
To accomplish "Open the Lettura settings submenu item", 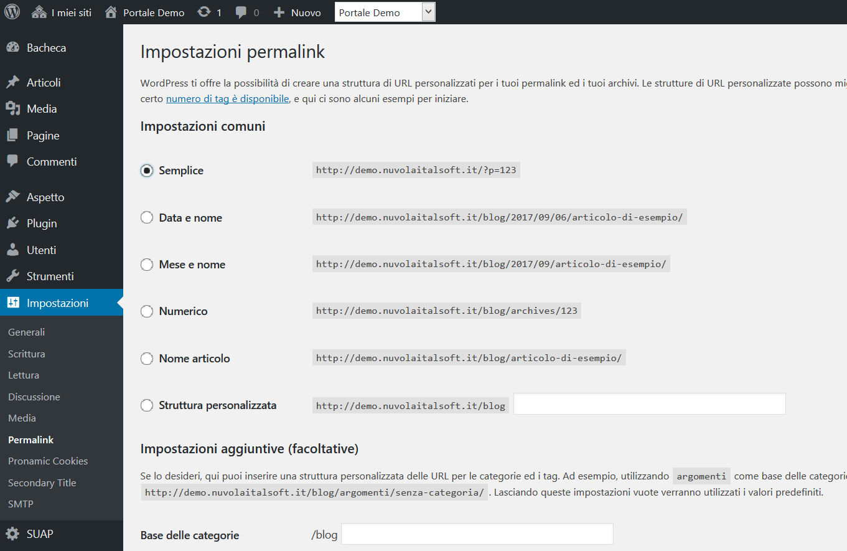I will pos(24,375).
